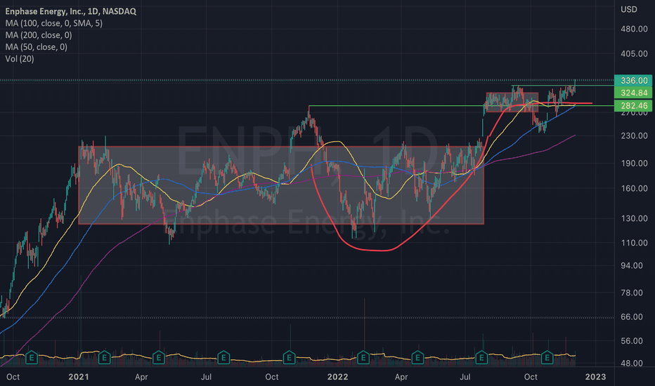
Task: Click the Oct label preceding 2021
Action: pos(13,377)
